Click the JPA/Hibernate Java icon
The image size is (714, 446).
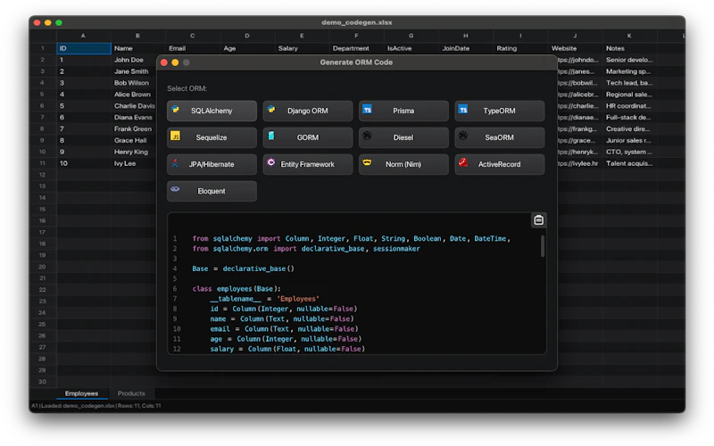[175, 163]
